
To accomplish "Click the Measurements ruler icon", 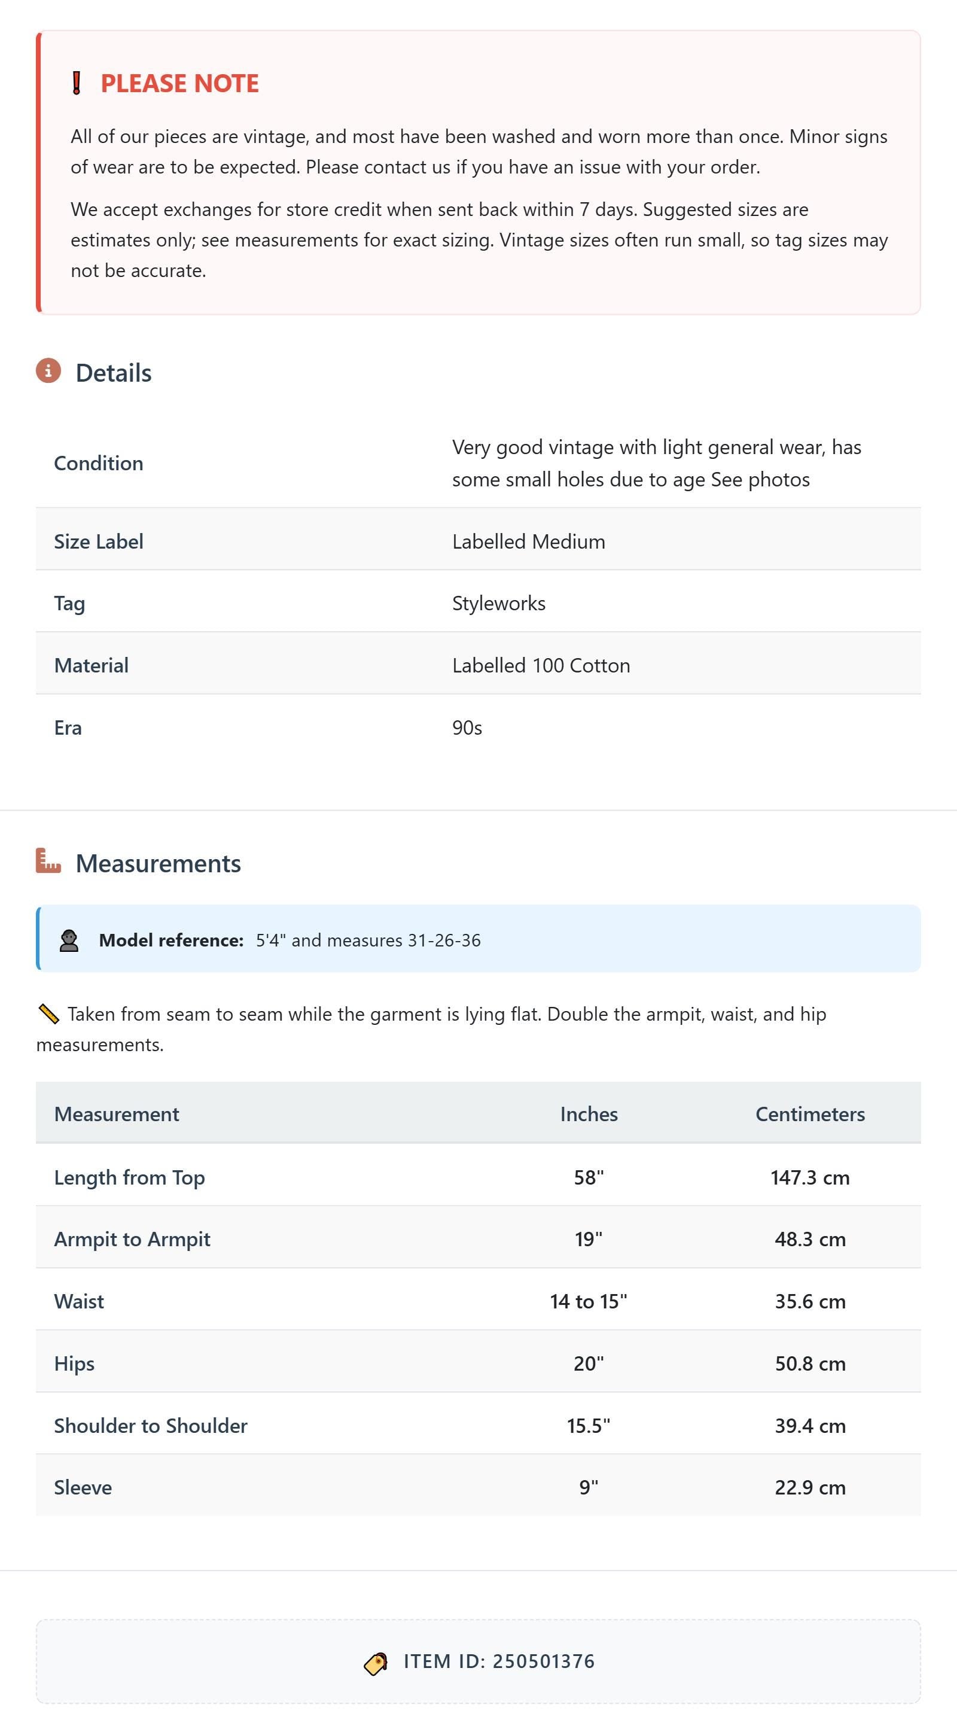I will coord(48,861).
